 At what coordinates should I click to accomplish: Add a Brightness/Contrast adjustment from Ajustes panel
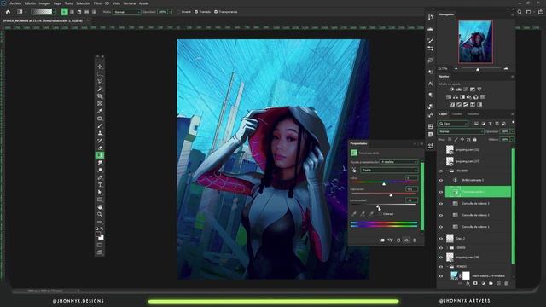[x=452, y=90]
